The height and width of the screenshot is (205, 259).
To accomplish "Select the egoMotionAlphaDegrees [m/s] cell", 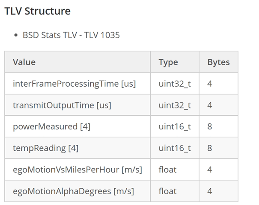I will (x=74, y=191).
